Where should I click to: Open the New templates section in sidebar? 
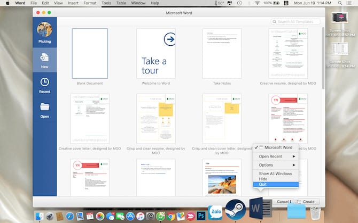(x=44, y=60)
